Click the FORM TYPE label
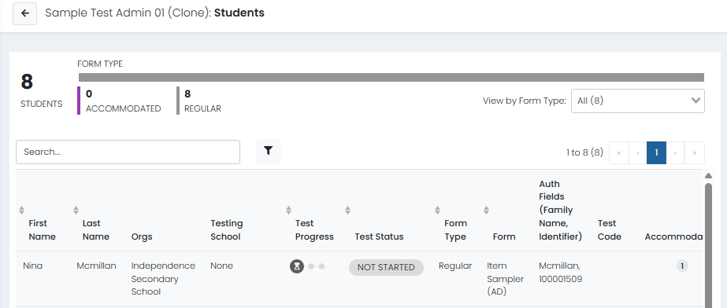727x308 pixels. point(100,64)
